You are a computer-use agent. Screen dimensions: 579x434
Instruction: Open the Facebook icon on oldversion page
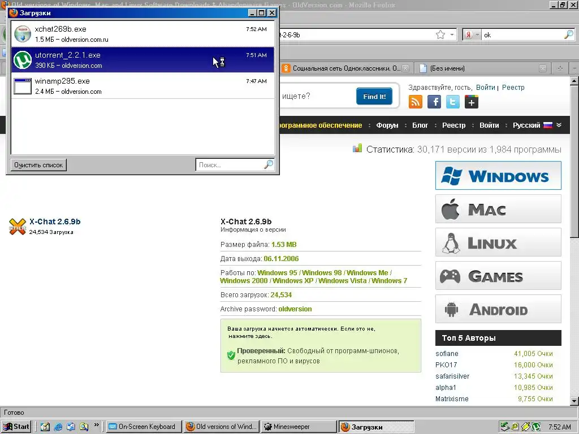click(434, 102)
